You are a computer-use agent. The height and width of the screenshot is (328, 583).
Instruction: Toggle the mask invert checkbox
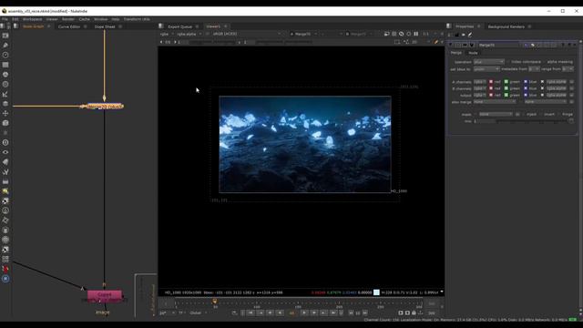pos(540,114)
